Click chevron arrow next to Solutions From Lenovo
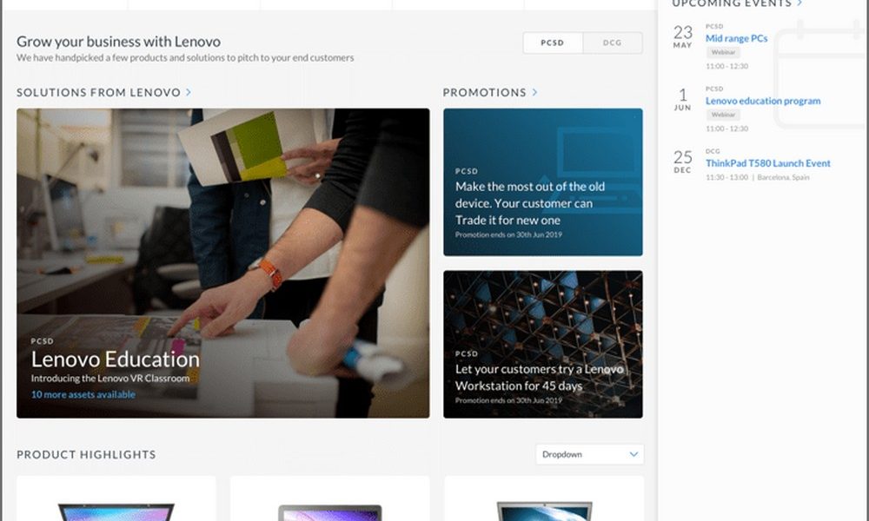Image resolution: width=869 pixels, height=521 pixels. [189, 92]
